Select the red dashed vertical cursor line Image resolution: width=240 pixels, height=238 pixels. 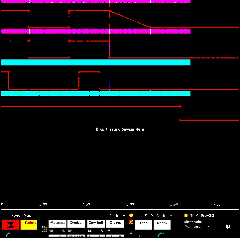click(x=110, y=31)
